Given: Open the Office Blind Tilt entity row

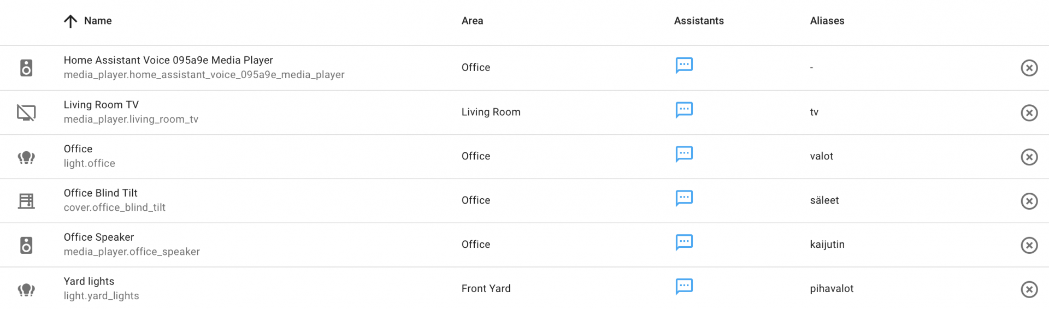Looking at the screenshot, I should [101, 193].
